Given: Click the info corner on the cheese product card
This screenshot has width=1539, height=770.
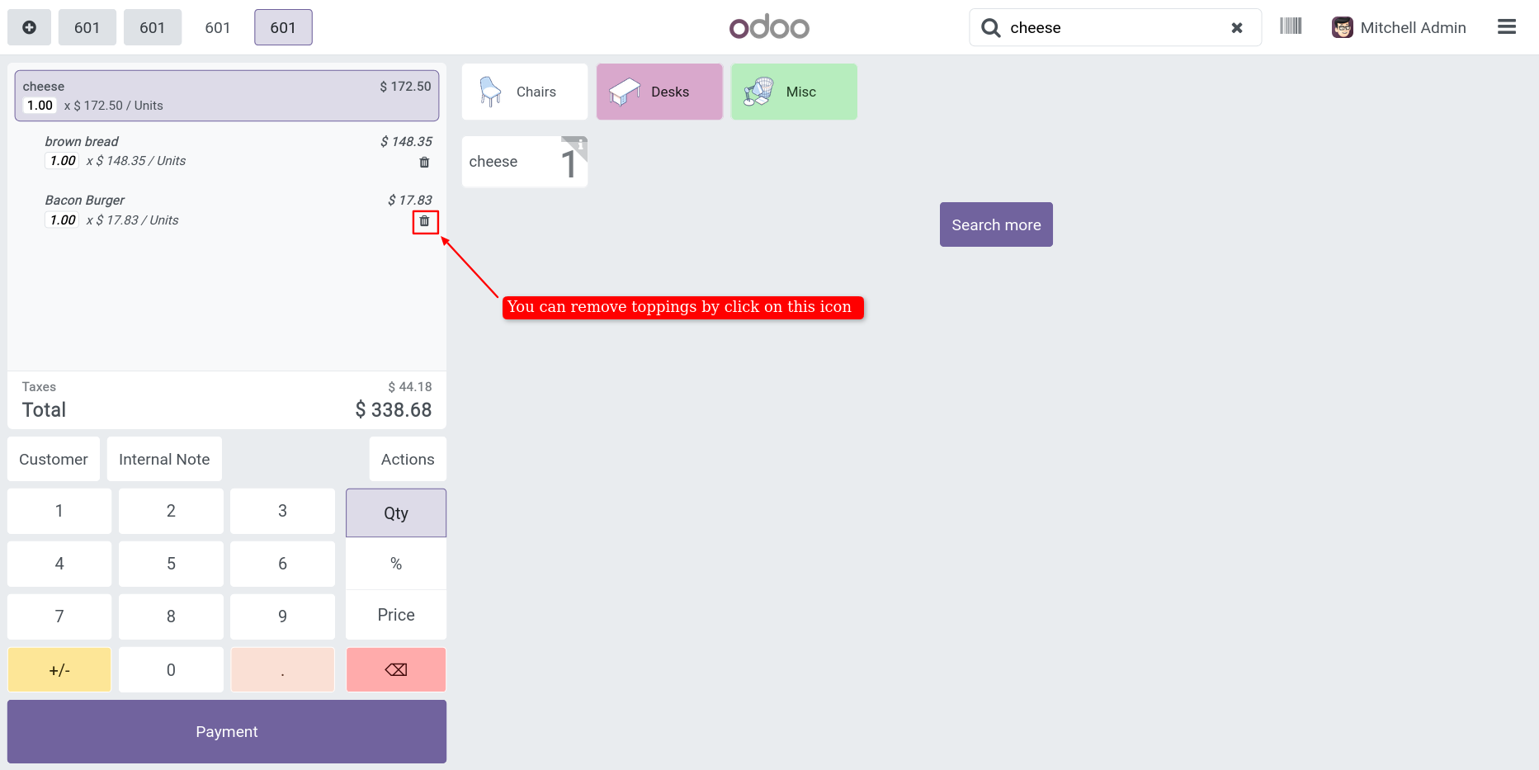Looking at the screenshot, I should pos(580,144).
